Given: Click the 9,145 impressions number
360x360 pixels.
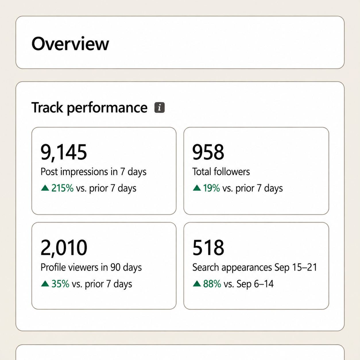Looking at the screenshot, I should [x=64, y=152].
